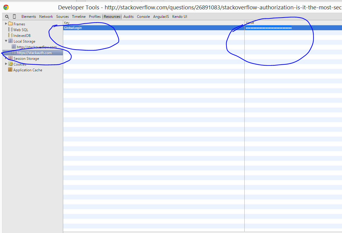Expand the Frames tree node
The height and width of the screenshot is (233, 342).
pyautogui.click(x=6, y=24)
